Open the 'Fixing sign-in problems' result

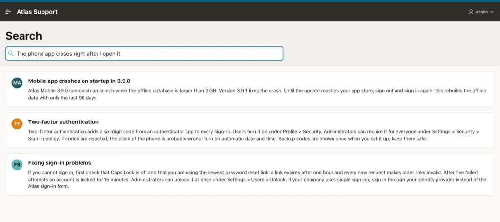tap(60, 163)
